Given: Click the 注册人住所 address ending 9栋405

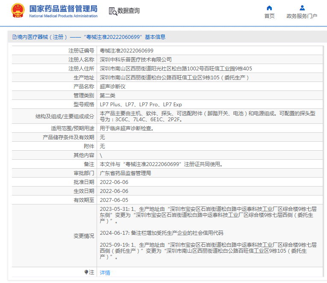Looking at the screenshot, I should click(176, 69).
